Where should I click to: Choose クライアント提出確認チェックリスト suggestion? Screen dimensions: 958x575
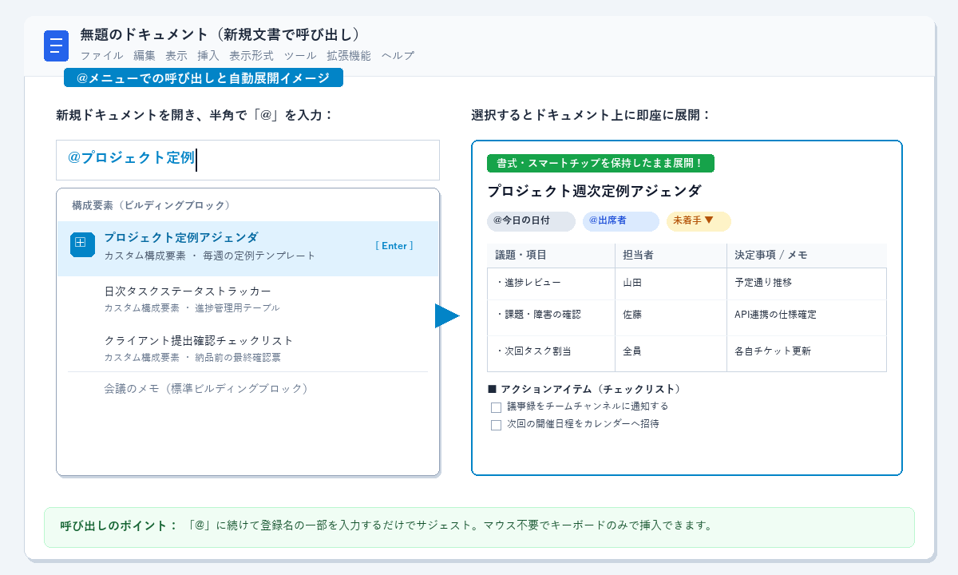[x=247, y=348]
